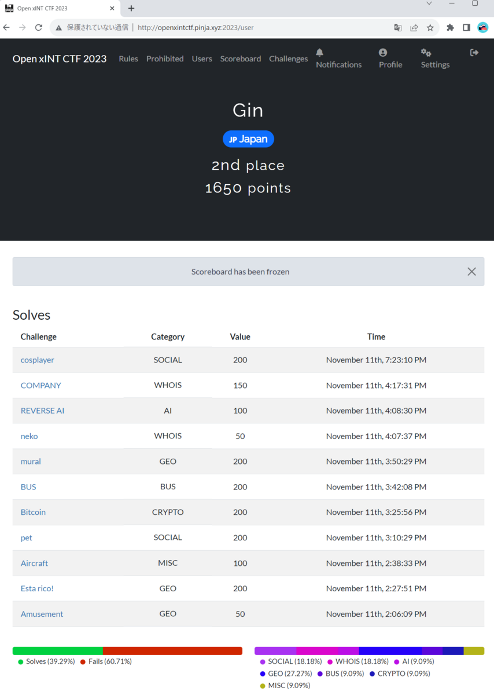
Task: Click the browser address bar
Action: pyautogui.click(x=231, y=27)
